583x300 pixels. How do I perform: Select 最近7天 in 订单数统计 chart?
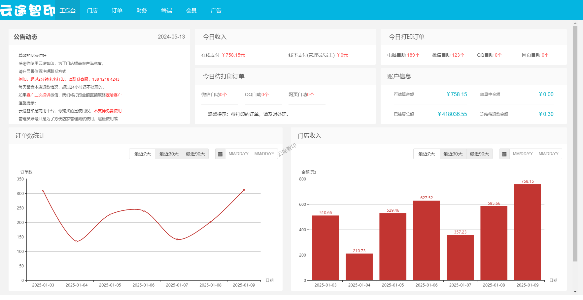click(x=142, y=154)
